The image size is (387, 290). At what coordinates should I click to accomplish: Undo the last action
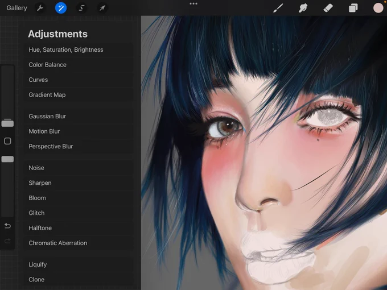click(7, 226)
